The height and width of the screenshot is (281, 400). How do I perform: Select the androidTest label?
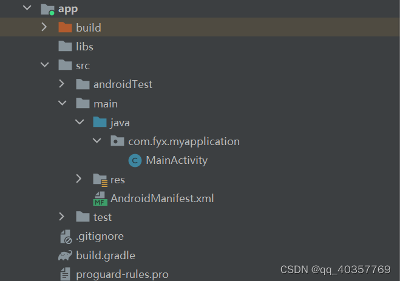coord(123,84)
